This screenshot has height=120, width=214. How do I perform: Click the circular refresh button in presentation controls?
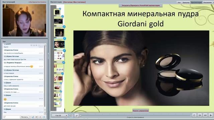[x=194, y=115]
